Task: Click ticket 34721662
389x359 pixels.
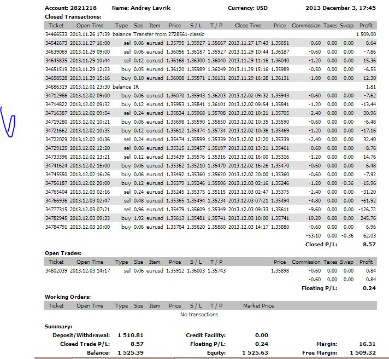Action: [56, 131]
